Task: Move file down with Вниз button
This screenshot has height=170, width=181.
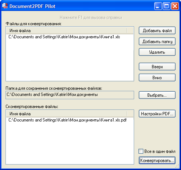Action: pos(157,77)
